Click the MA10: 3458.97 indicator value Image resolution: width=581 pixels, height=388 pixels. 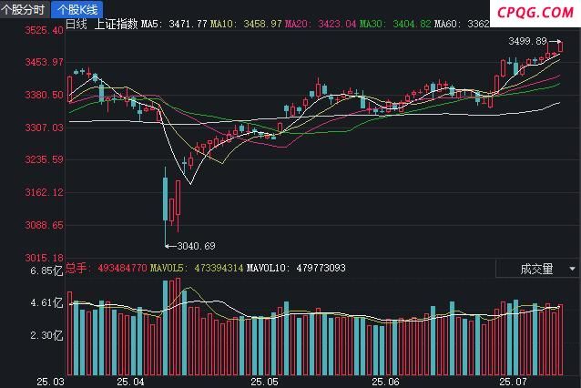coord(246,25)
